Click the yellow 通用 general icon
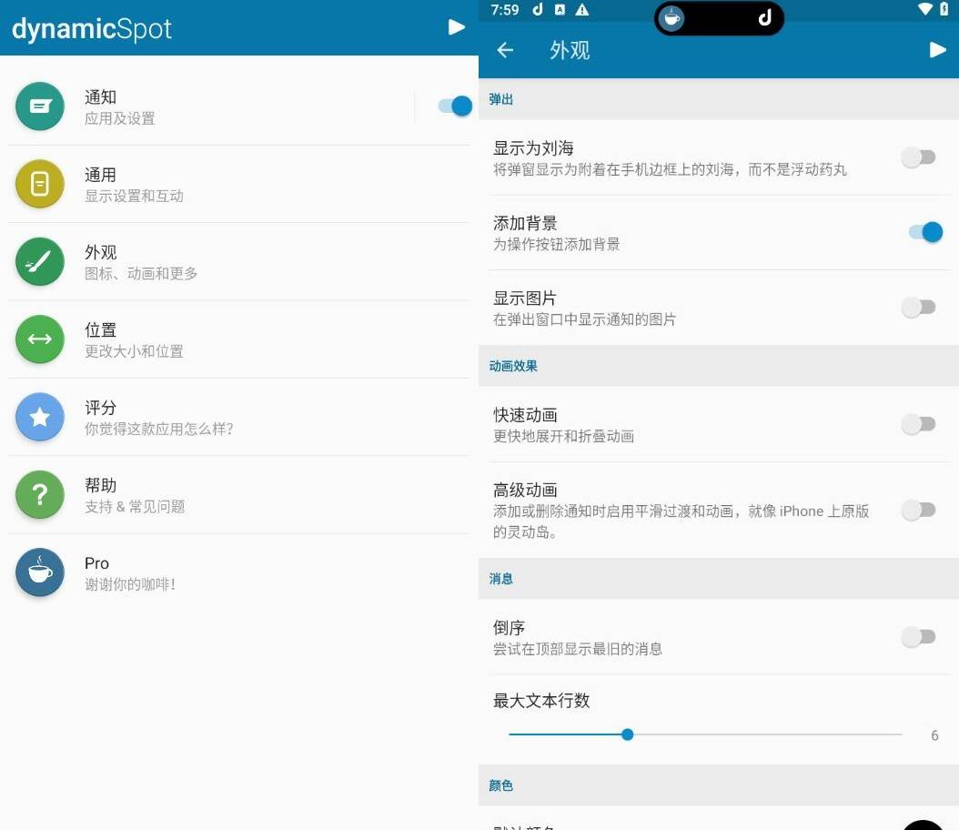The height and width of the screenshot is (830, 959). click(x=40, y=184)
